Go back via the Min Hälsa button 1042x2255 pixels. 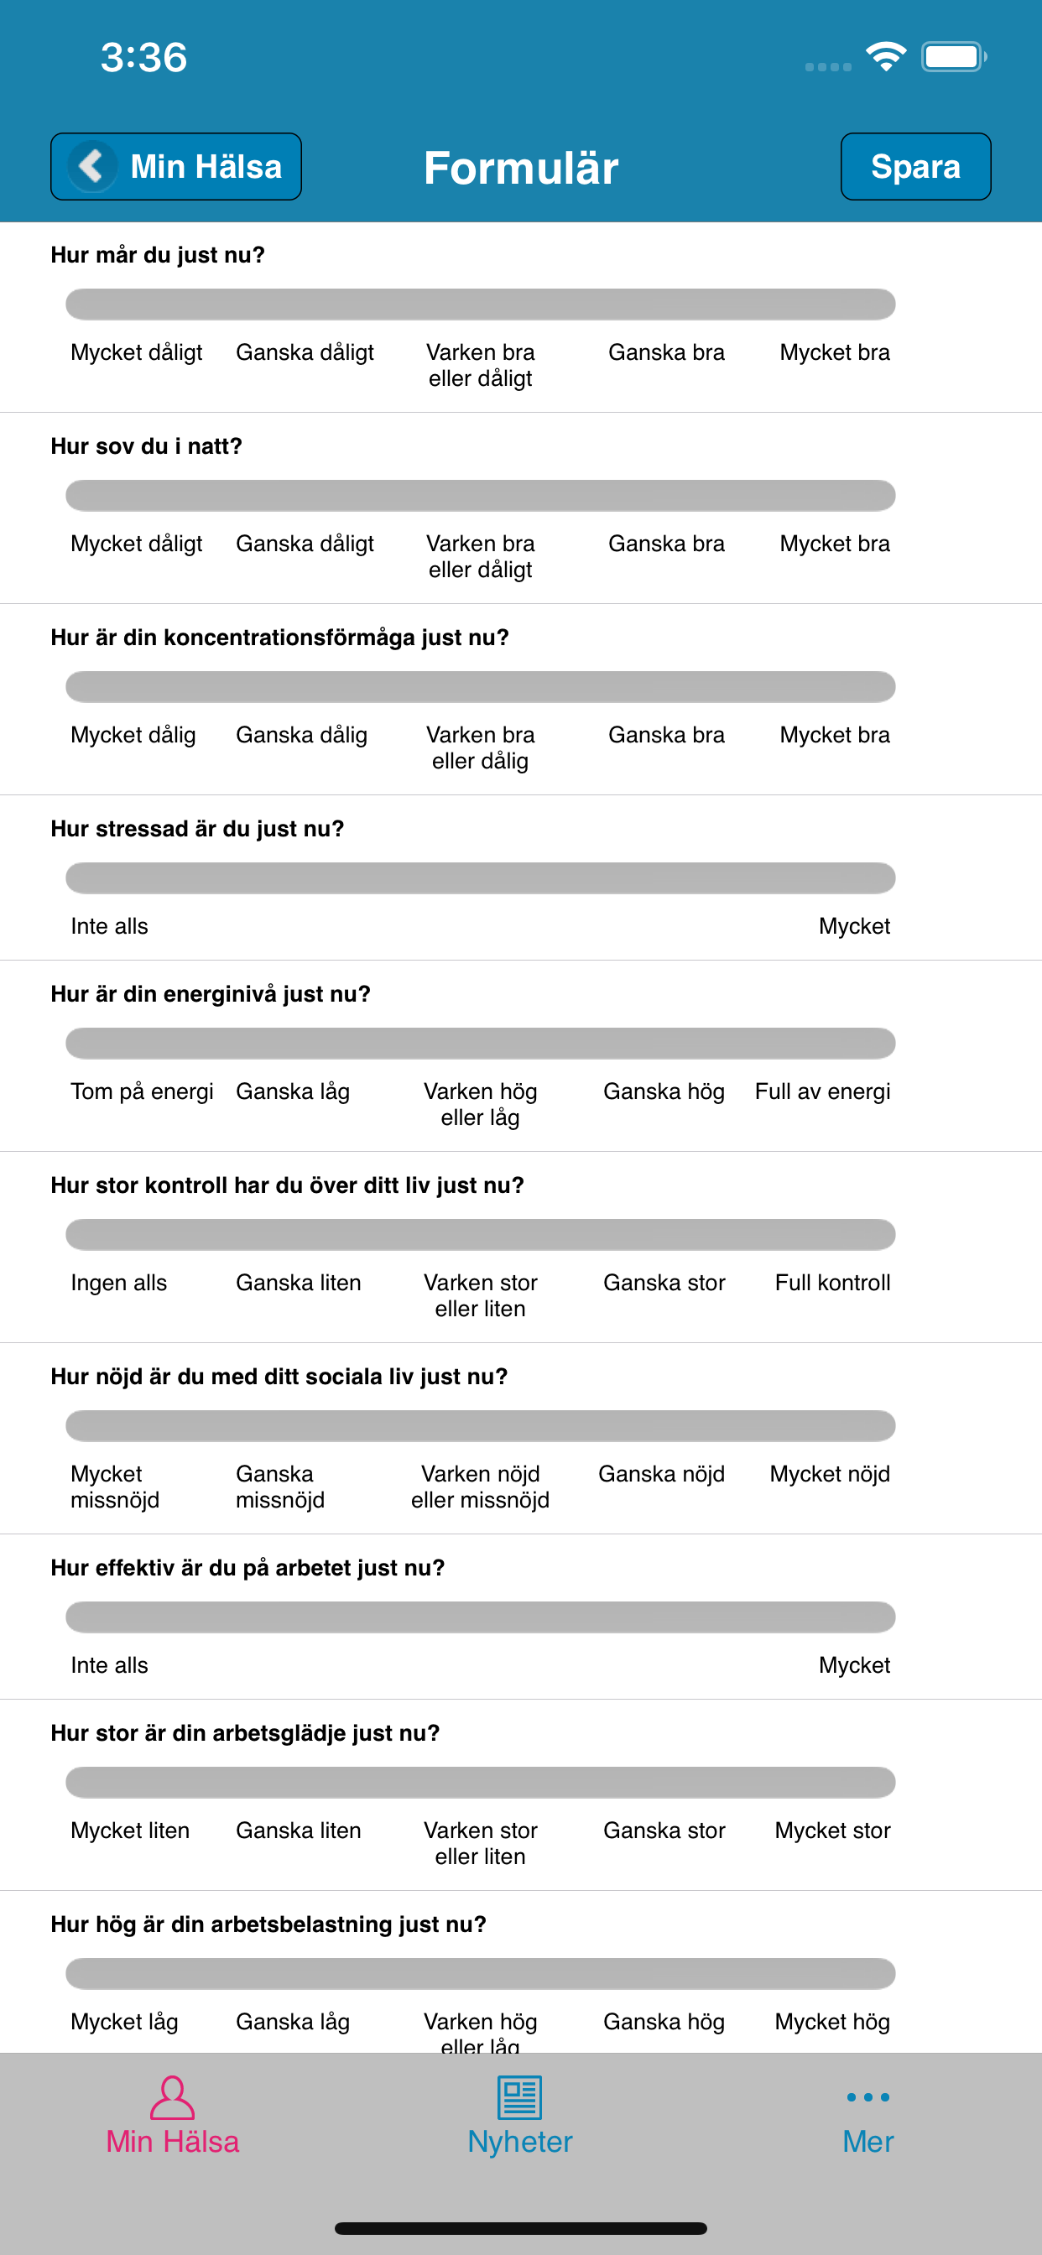click(x=176, y=166)
